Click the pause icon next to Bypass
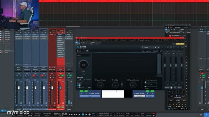 point(171,87)
